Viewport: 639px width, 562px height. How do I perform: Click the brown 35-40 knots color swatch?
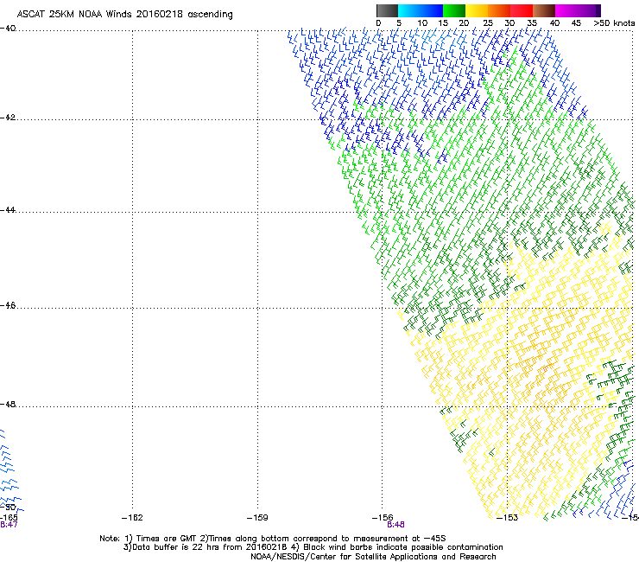tap(544, 10)
